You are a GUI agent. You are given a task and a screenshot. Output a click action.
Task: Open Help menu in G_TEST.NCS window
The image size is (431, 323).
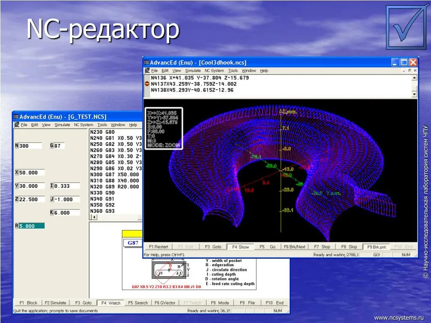[x=133, y=124]
